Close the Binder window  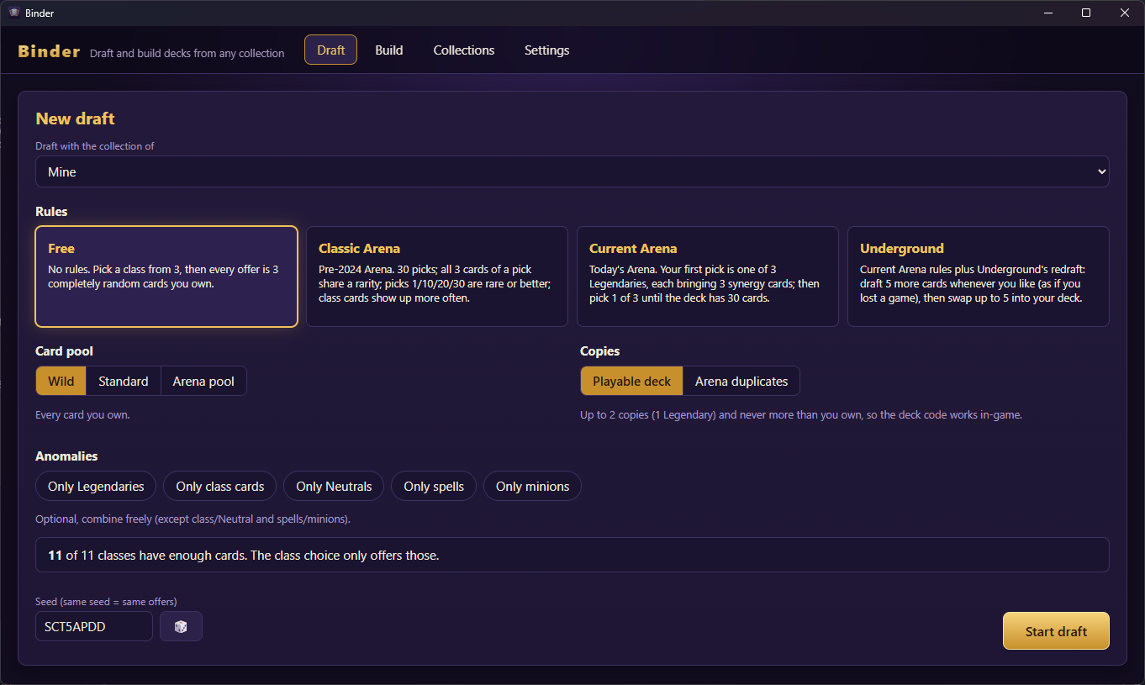(x=1125, y=13)
